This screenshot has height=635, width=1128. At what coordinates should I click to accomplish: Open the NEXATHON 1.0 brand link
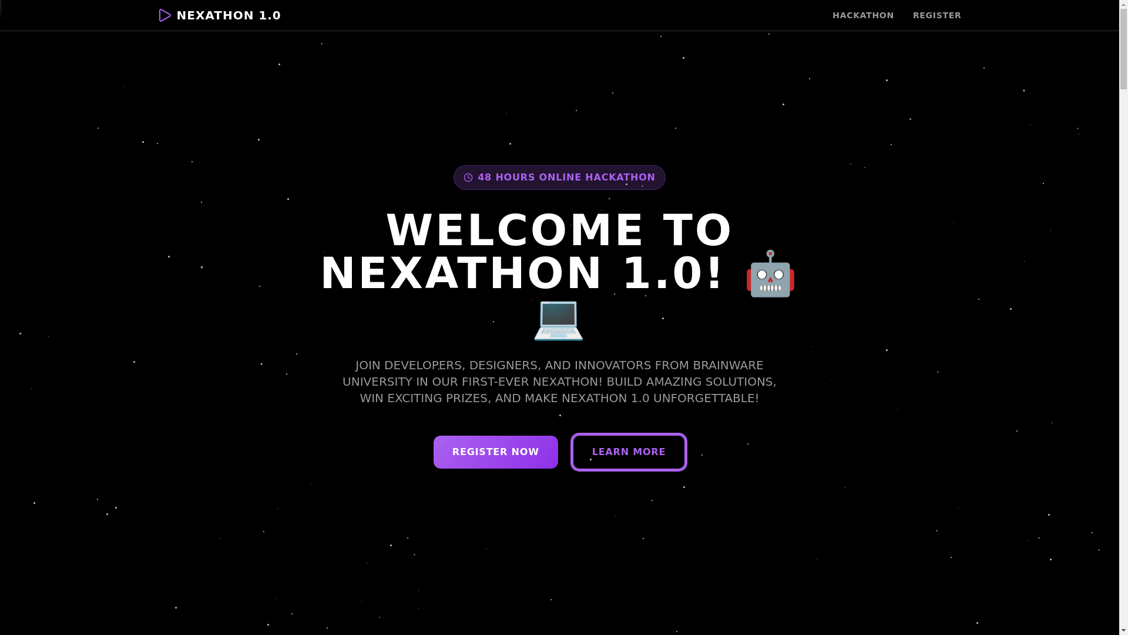pyautogui.click(x=220, y=15)
